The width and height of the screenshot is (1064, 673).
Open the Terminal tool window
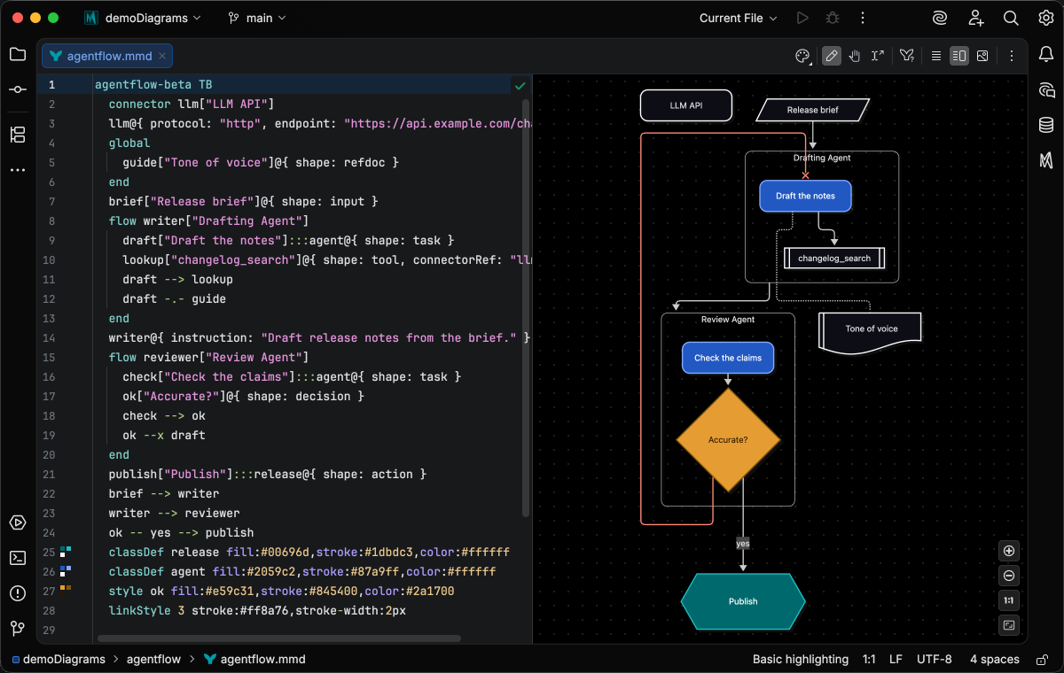point(18,558)
